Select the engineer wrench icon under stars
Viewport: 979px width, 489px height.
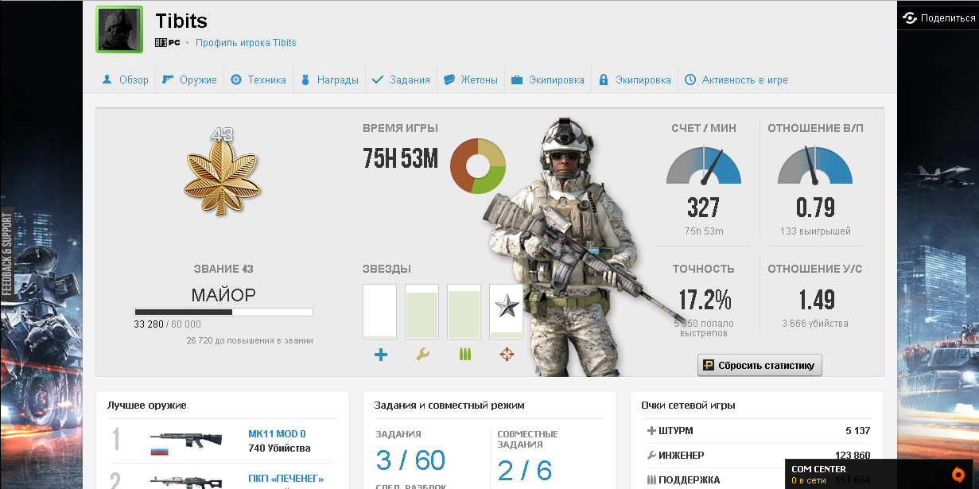click(x=422, y=355)
